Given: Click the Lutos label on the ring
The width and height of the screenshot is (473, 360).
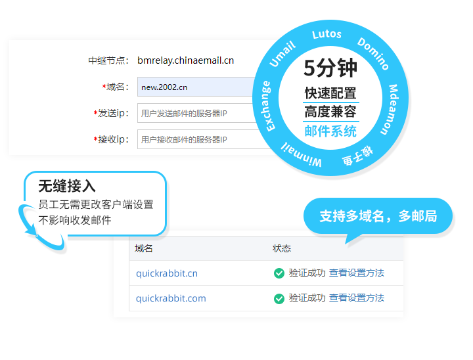Looking at the screenshot, I should [x=327, y=34].
